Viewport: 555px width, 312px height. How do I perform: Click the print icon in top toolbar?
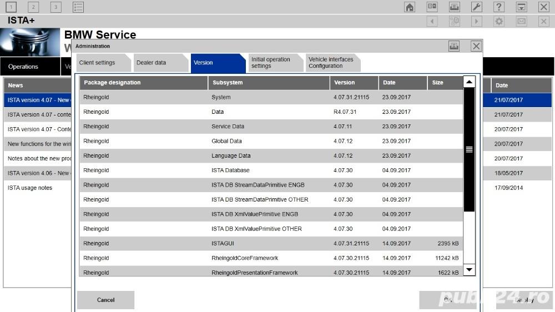point(454,7)
